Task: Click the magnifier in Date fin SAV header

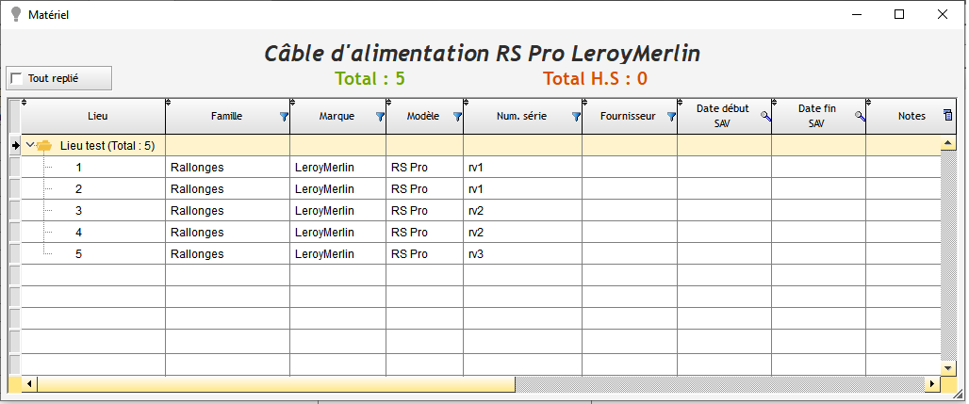Action: pyautogui.click(x=860, y=116)
